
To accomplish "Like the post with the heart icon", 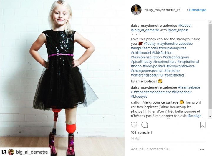I will tap(134, 125).
